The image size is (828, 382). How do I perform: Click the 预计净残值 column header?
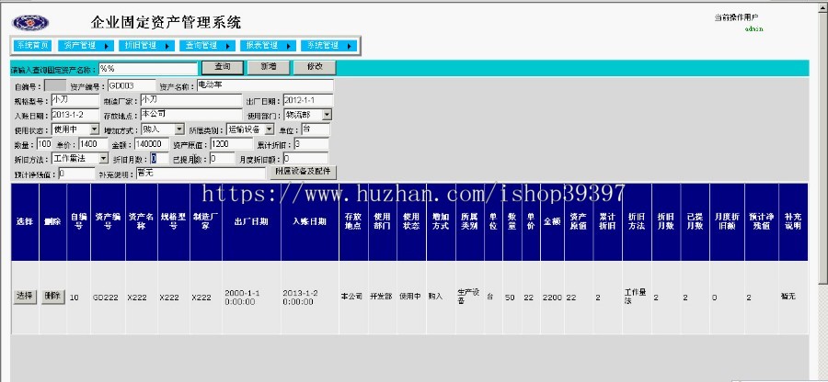(x=760, y=221)
